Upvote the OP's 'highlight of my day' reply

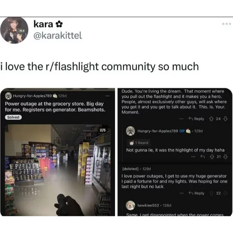212,156
